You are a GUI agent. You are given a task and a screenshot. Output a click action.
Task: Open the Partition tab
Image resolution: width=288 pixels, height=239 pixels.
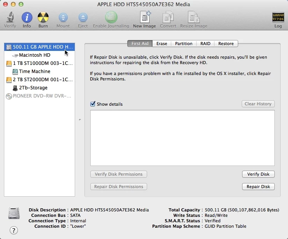pyautogui.click(x=184, y=44)
